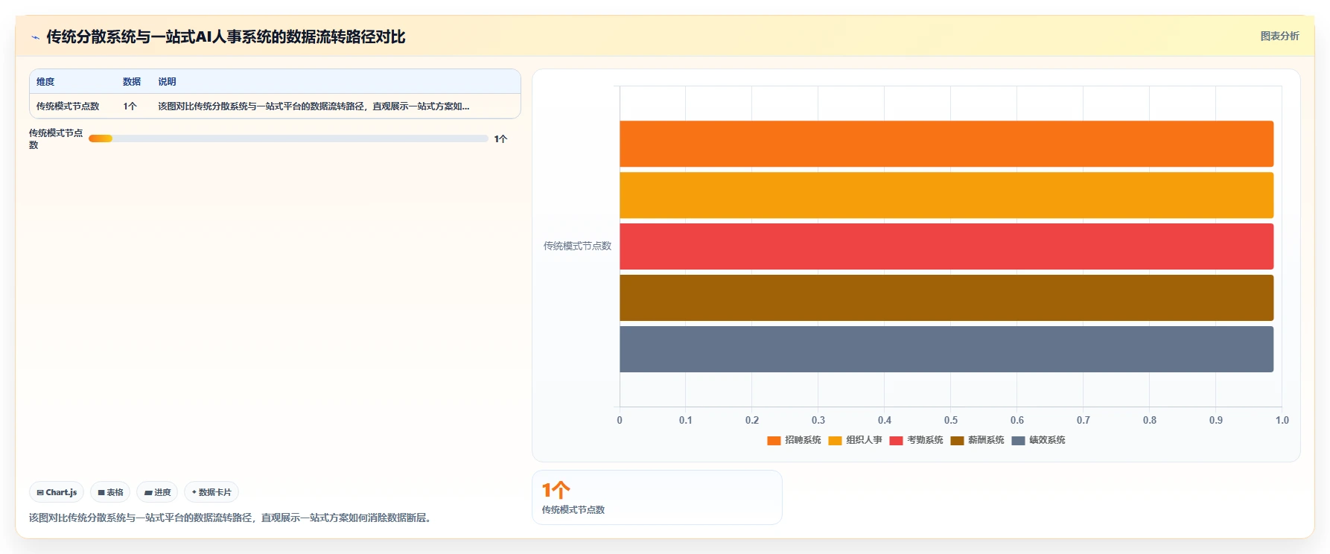Toggle the 组织人事 legend entry
Image resolution: width=1330 pixels, height=554 pixels.
pyautogui.click(x=855, y=440)
